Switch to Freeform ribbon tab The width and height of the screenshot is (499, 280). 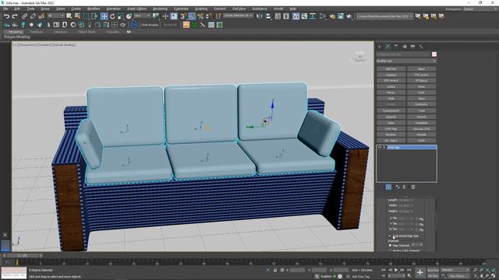coord(37,32)
